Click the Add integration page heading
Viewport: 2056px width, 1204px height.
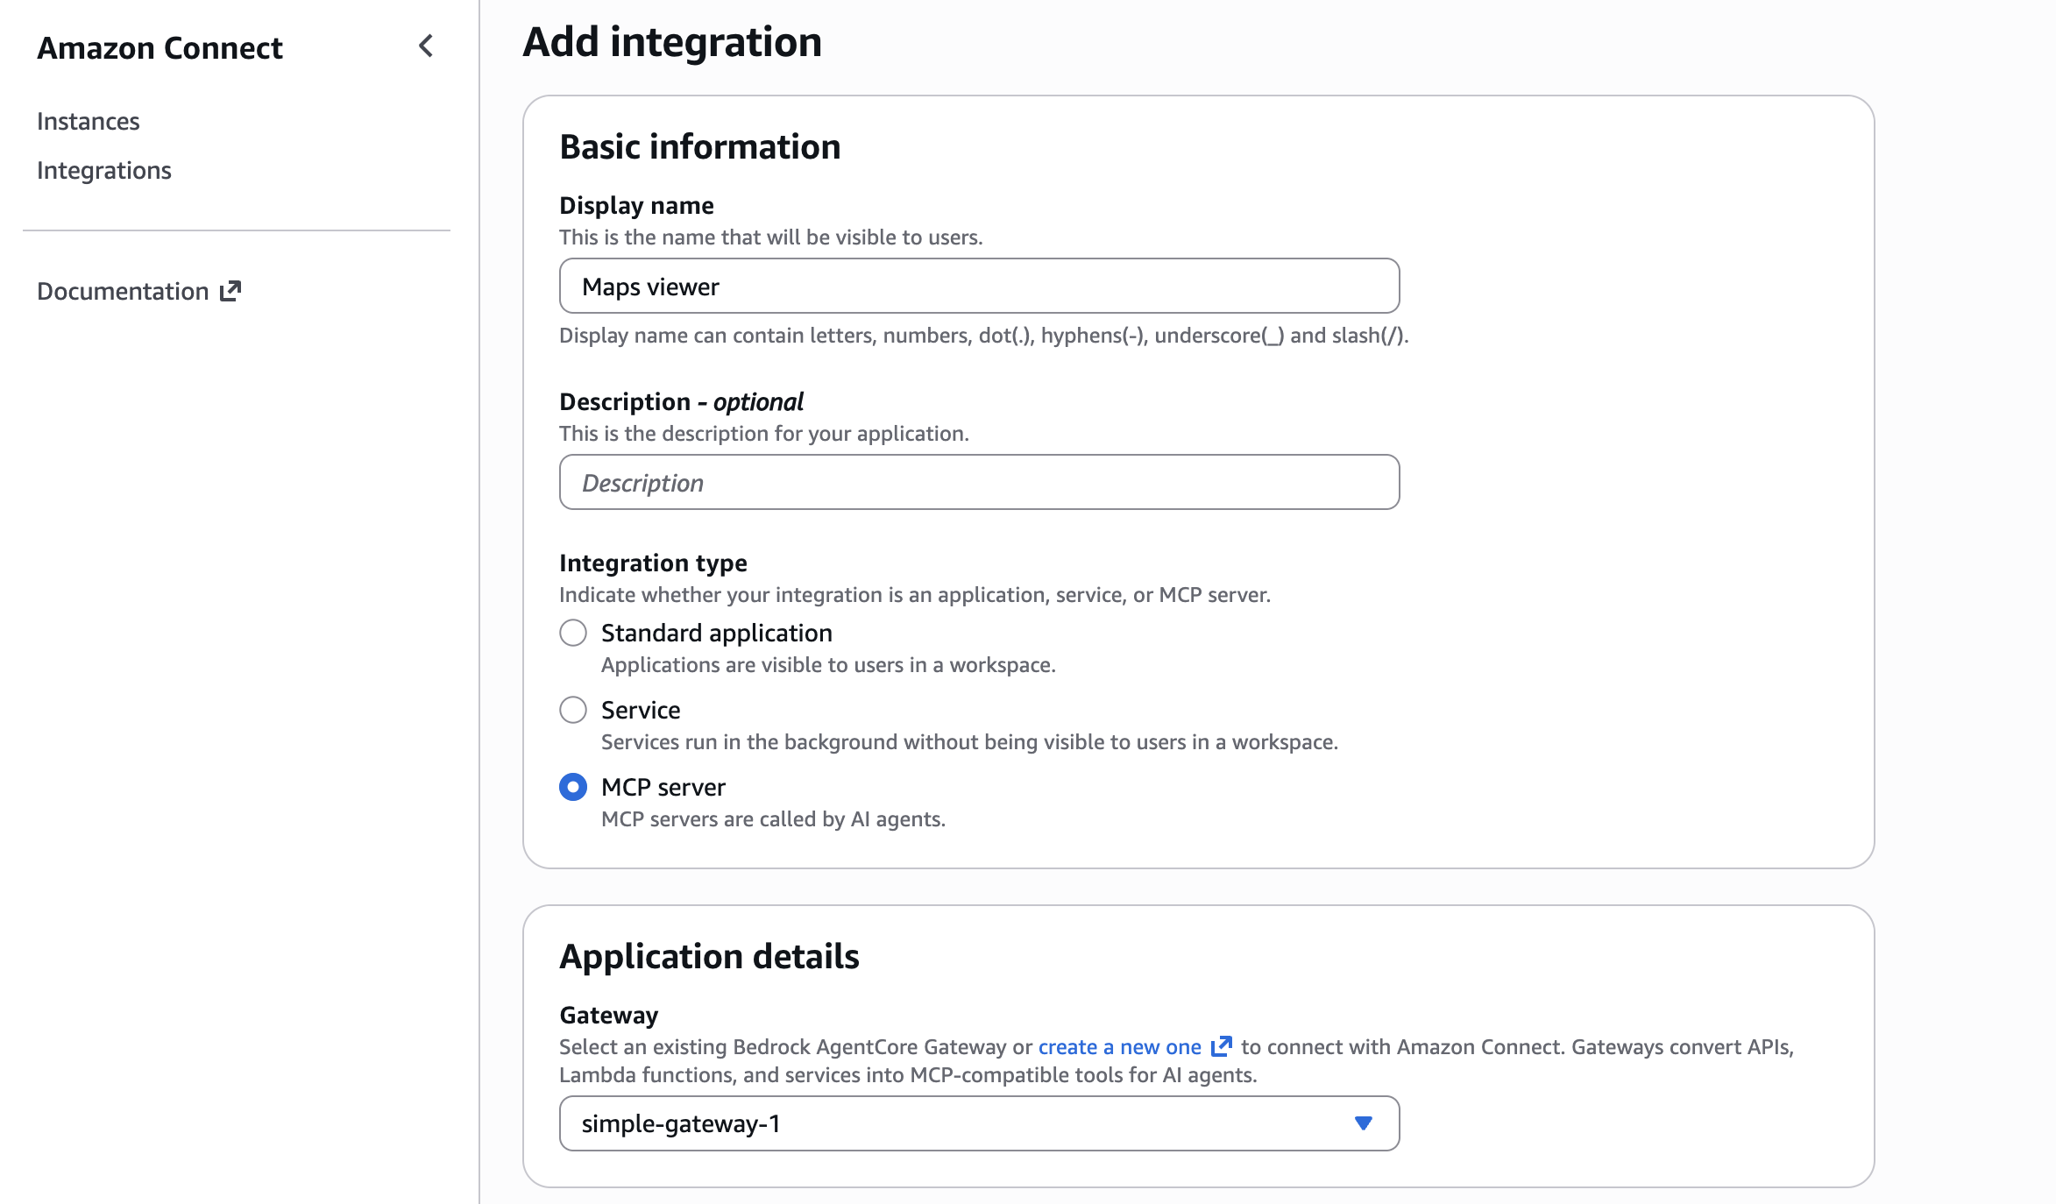tap(672, 42)
